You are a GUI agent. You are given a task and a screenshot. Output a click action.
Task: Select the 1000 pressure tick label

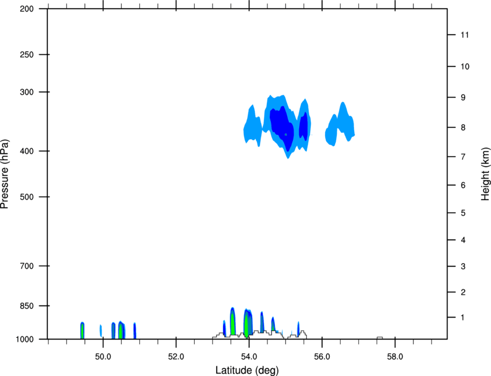25,340
